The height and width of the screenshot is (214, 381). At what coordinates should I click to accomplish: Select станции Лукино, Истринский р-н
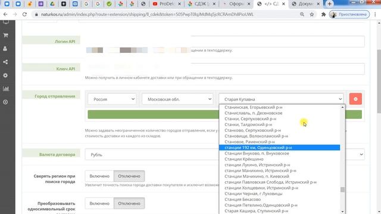[x=279, y=165]
